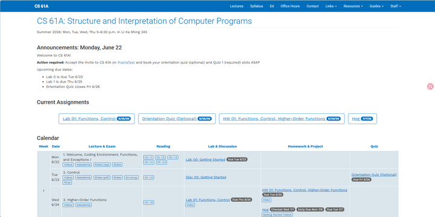Go to the Lectures page
The image size is (435, 217).
click(x=237, y=6)
